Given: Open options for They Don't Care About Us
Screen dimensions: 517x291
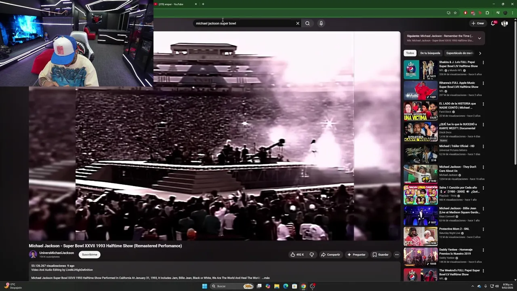Looking at the screenshot, I should (x=483, y=167).
